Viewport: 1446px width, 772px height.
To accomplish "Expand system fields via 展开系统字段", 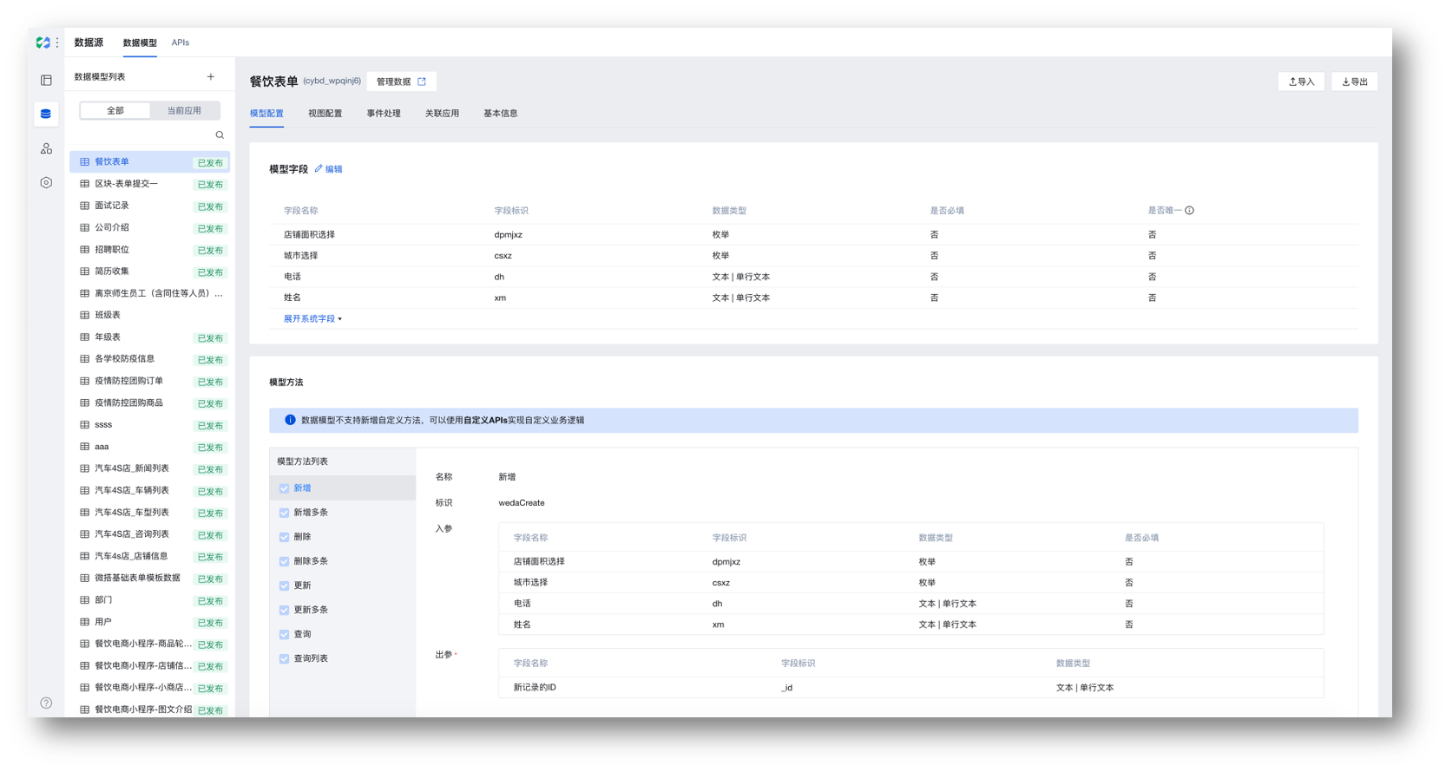I will pos(312,319).
